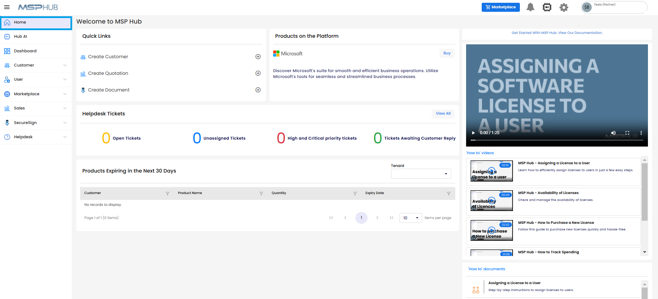The image size is (658, 299).
Task: Click the Expiry Date column filter icon
Action: (x=448, y=194)
